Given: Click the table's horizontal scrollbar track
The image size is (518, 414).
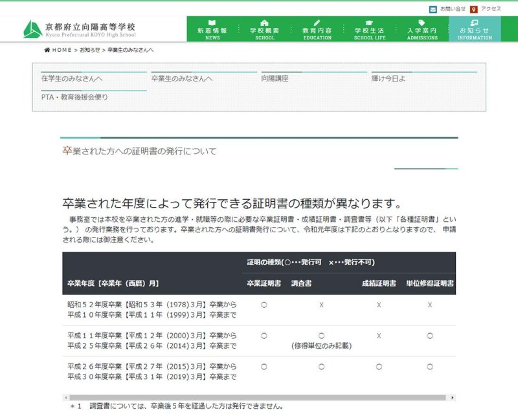Looking at the screenshot, I should 259,397.
